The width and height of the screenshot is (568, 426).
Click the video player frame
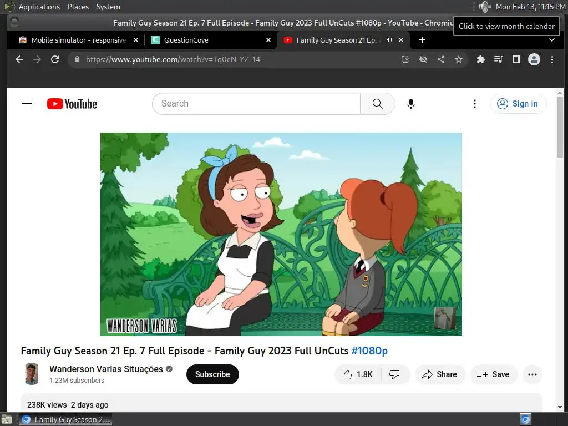281,234
